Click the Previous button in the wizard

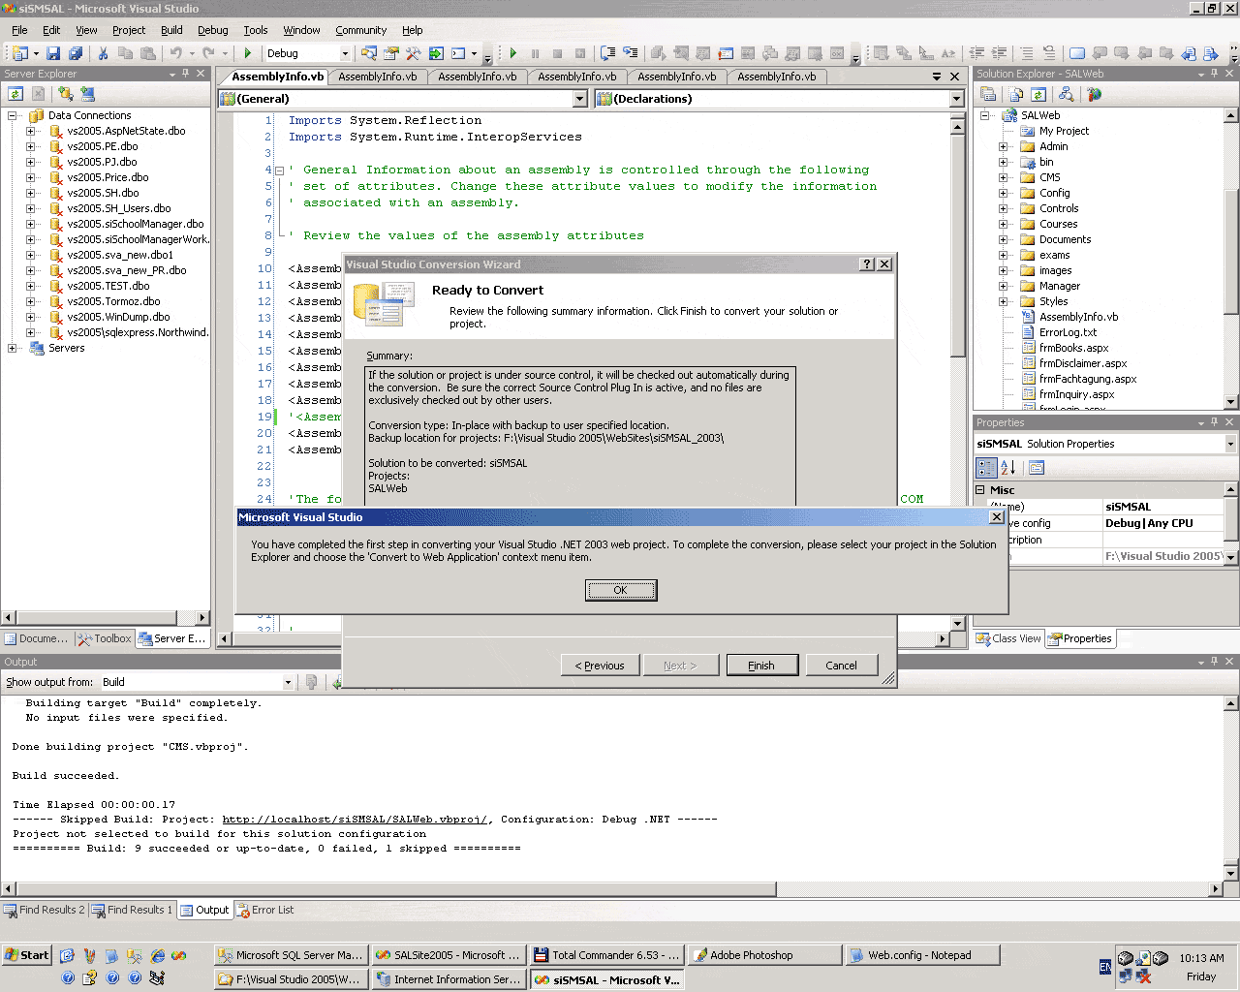pos(601,666)
